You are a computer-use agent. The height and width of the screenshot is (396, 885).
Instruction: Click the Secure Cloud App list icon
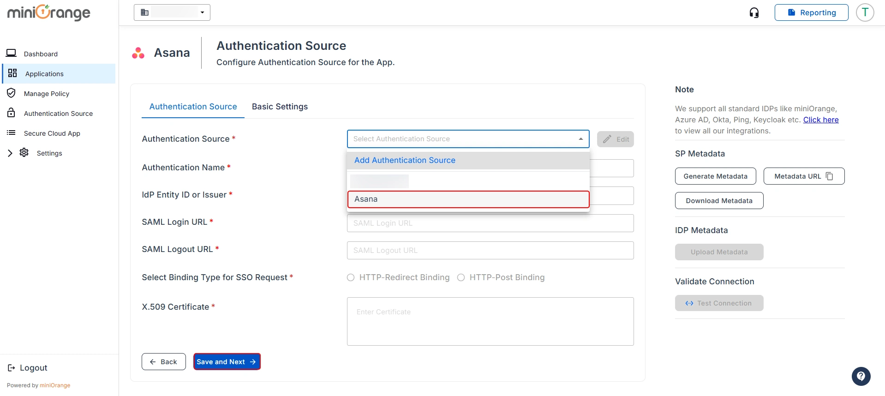pos(11,132)
